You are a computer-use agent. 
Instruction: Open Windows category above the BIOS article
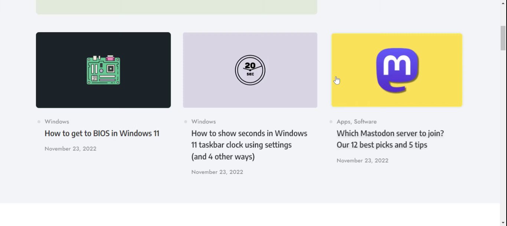(x=57, y=122)
